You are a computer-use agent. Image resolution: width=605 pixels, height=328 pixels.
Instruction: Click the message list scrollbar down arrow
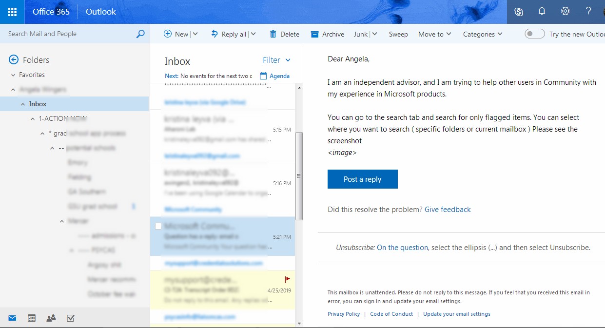[299, 323]
